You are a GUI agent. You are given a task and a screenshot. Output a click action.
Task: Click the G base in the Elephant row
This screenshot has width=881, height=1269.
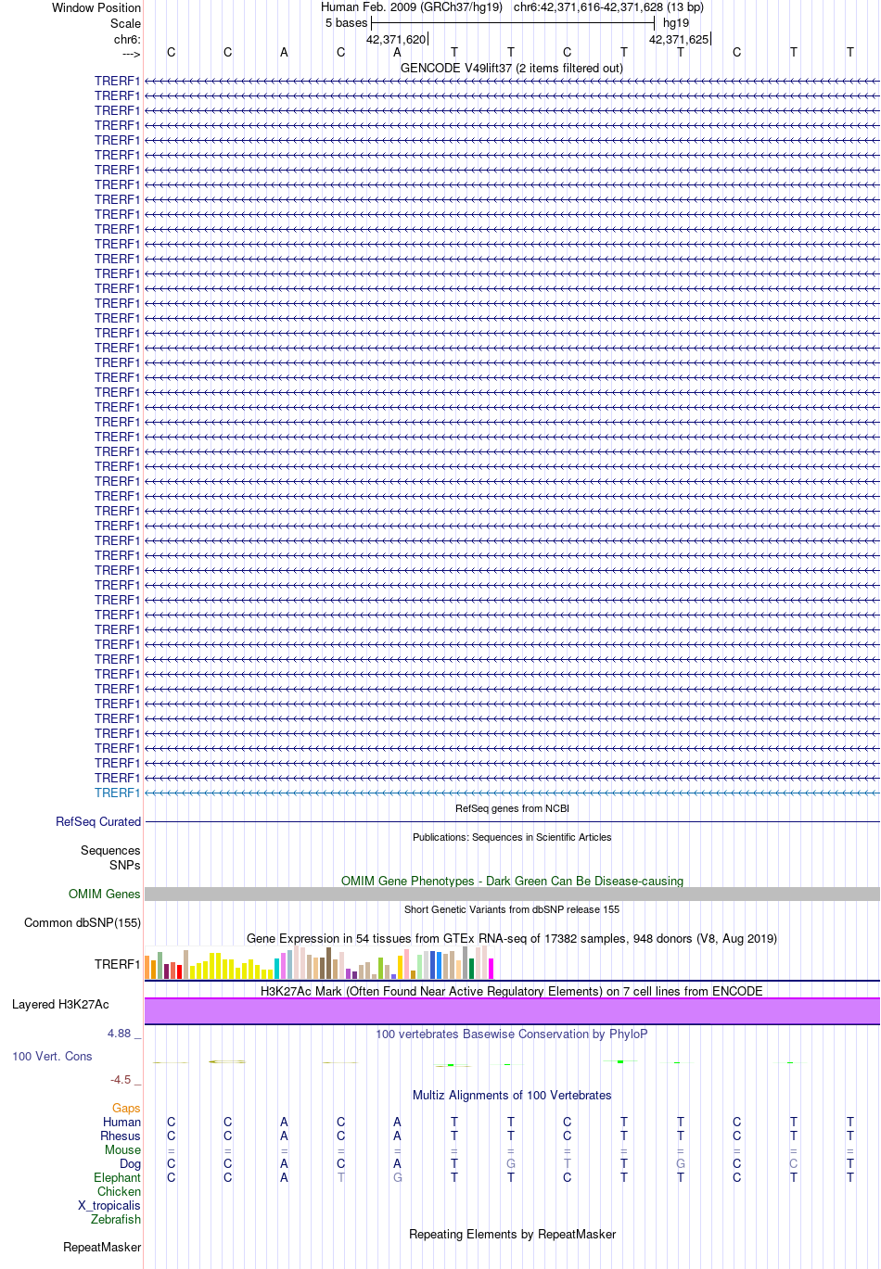pos(398,1177)
